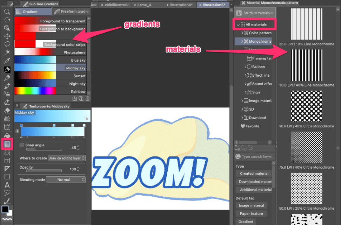The height and width of the screenshot is (225, 341).
Task: Click the Paper texture tag button
Action: tap(251, 213)
